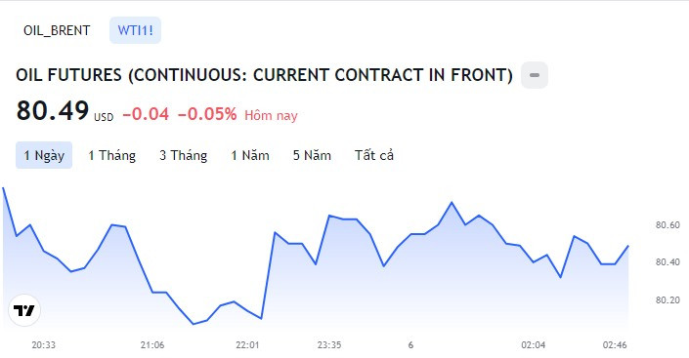Click the TradingView logo icon
The image size is (689, 358).
pyautogui.click(x=24, y=310)
